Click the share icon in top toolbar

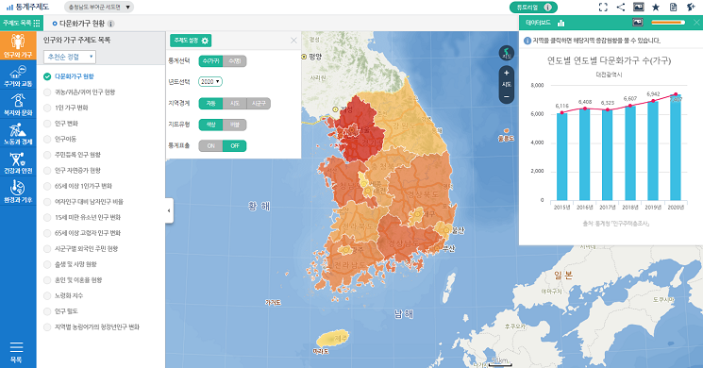pyautogui.click(x=621, y=8)
